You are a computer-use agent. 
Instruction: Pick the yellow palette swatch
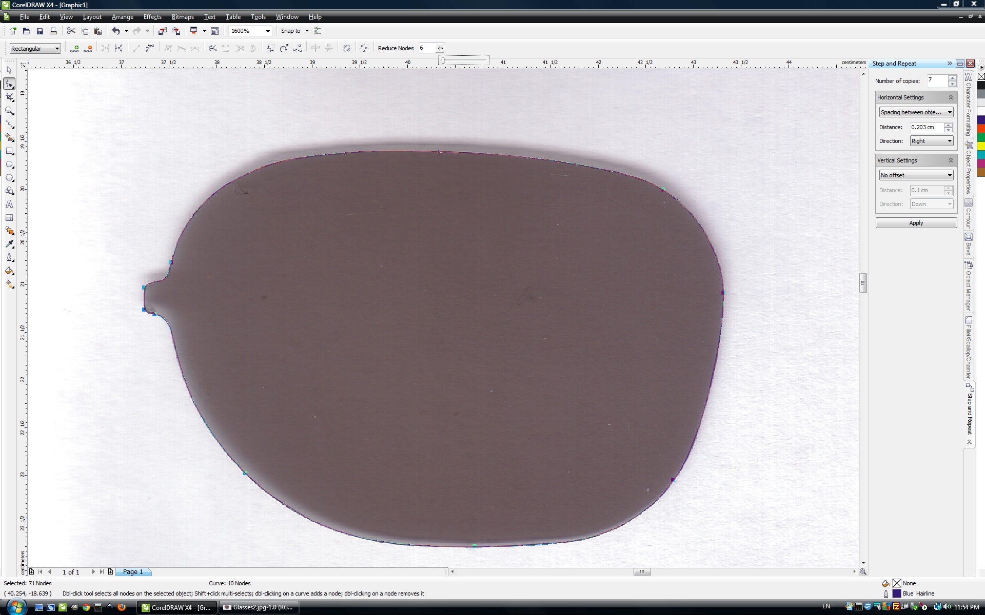pos(980,146)
